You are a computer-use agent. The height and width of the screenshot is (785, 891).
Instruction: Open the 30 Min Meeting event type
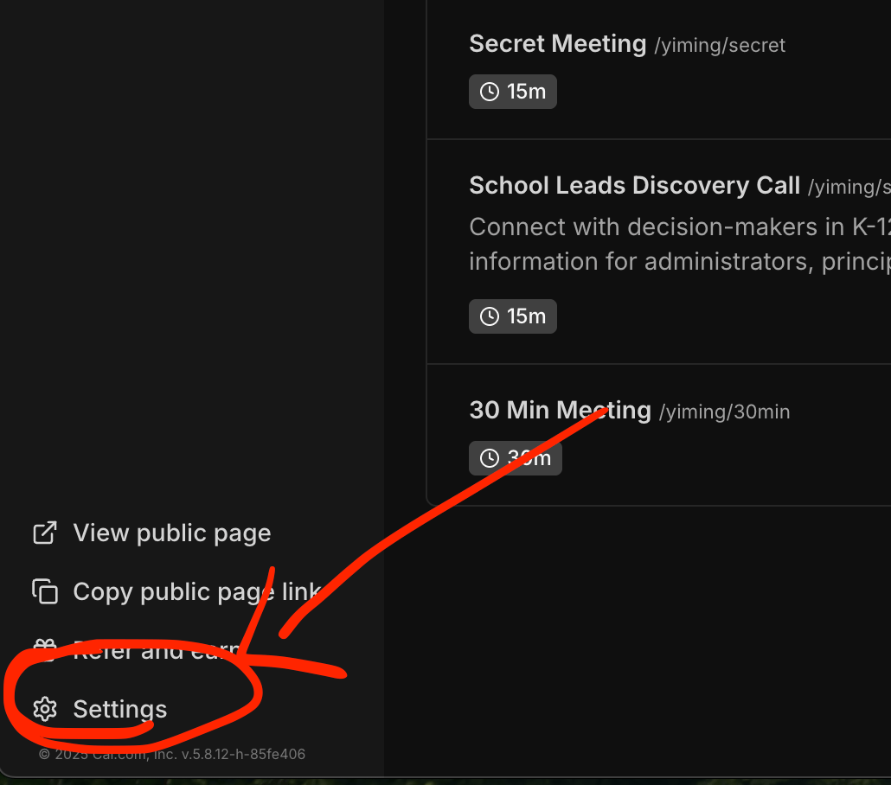[x=561, y=410]
